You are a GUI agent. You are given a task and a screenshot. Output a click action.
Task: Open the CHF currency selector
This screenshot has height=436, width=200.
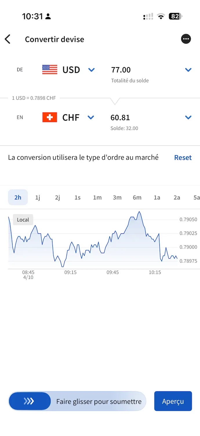91,117
